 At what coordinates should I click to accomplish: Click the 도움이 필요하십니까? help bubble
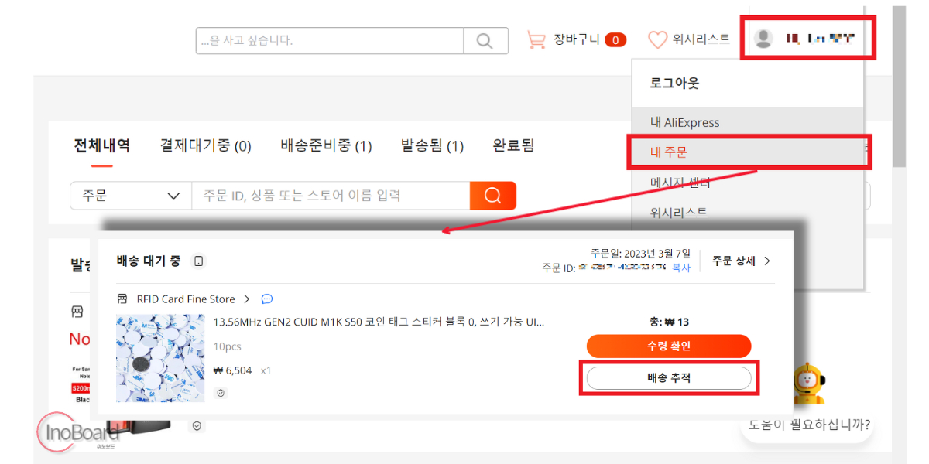pyautogui.click(x=808, y=425)
